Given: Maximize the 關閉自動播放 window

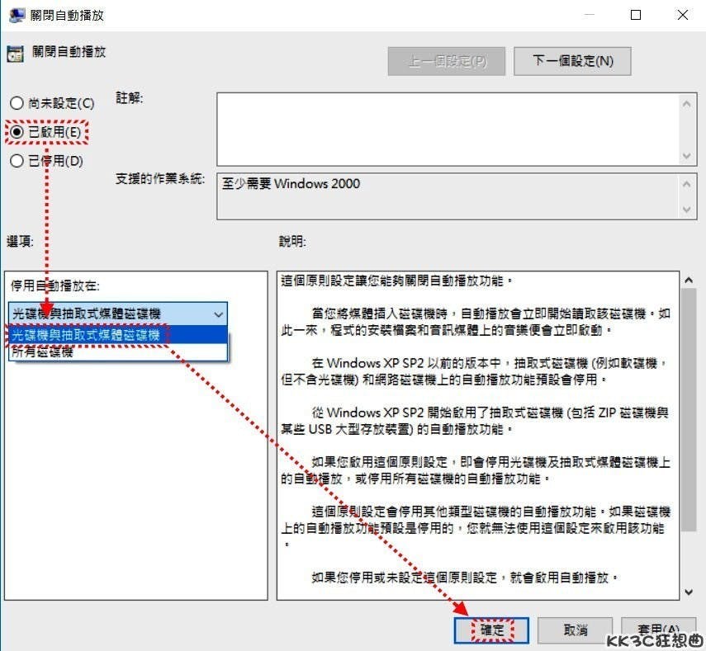Looking at the screenshot, I should 636,15.
